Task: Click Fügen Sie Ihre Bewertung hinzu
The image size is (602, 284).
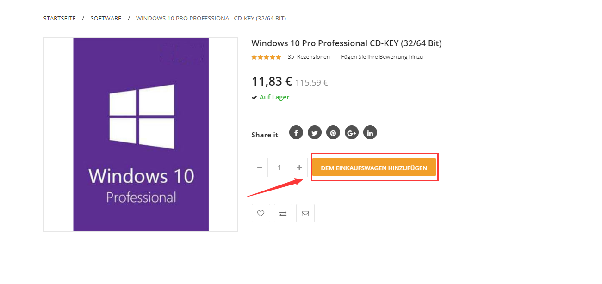Action: click(x=382, y=57)
